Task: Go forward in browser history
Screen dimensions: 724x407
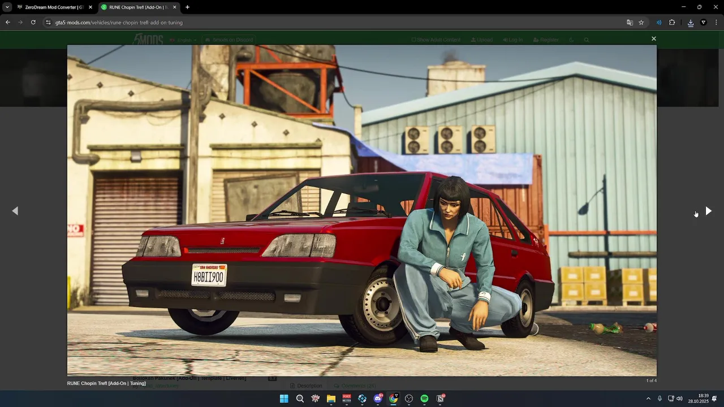Action: tap(20, 23)
